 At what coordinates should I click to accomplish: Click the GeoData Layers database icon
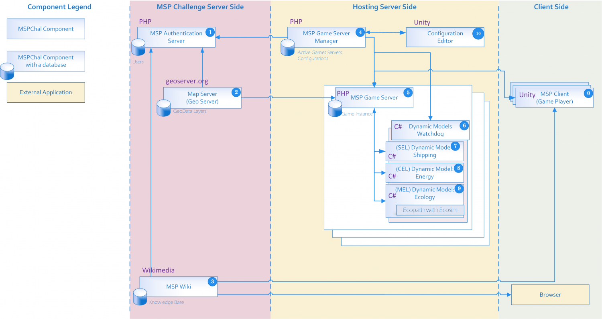(x=164, y=108)
